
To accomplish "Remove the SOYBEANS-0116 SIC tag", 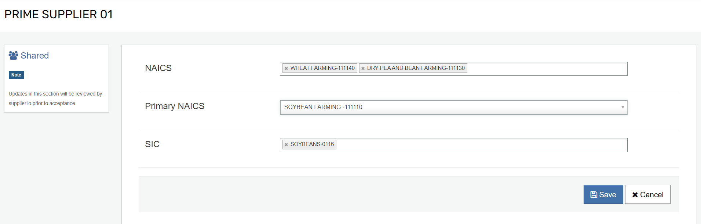I will coord(286,145).
